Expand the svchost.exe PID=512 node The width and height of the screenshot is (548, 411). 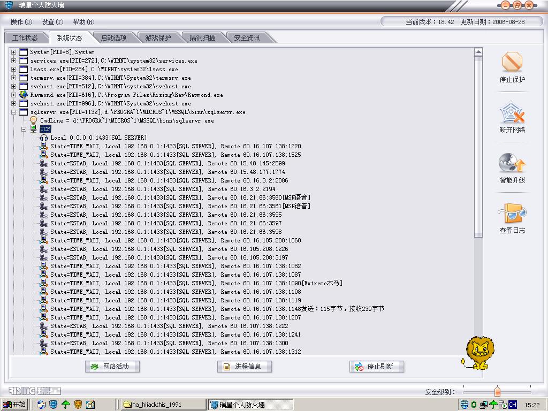[x=13, y=86]
